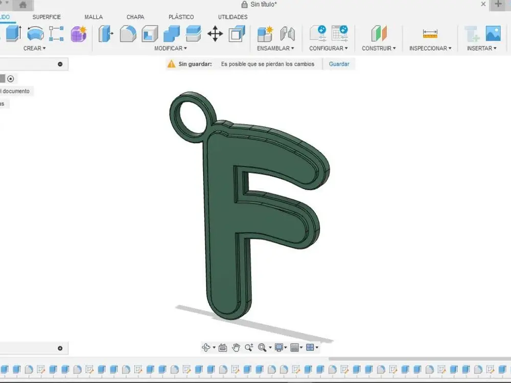Open the CONFIGURAR dropdown menu
Screen dimensions: 511x383
[329, 48]
